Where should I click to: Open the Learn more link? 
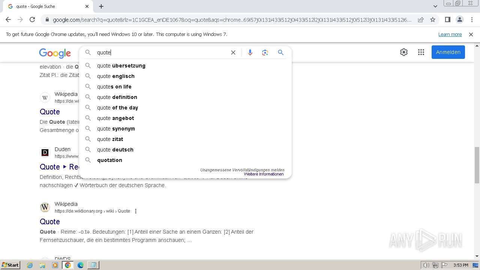(450, 34)
